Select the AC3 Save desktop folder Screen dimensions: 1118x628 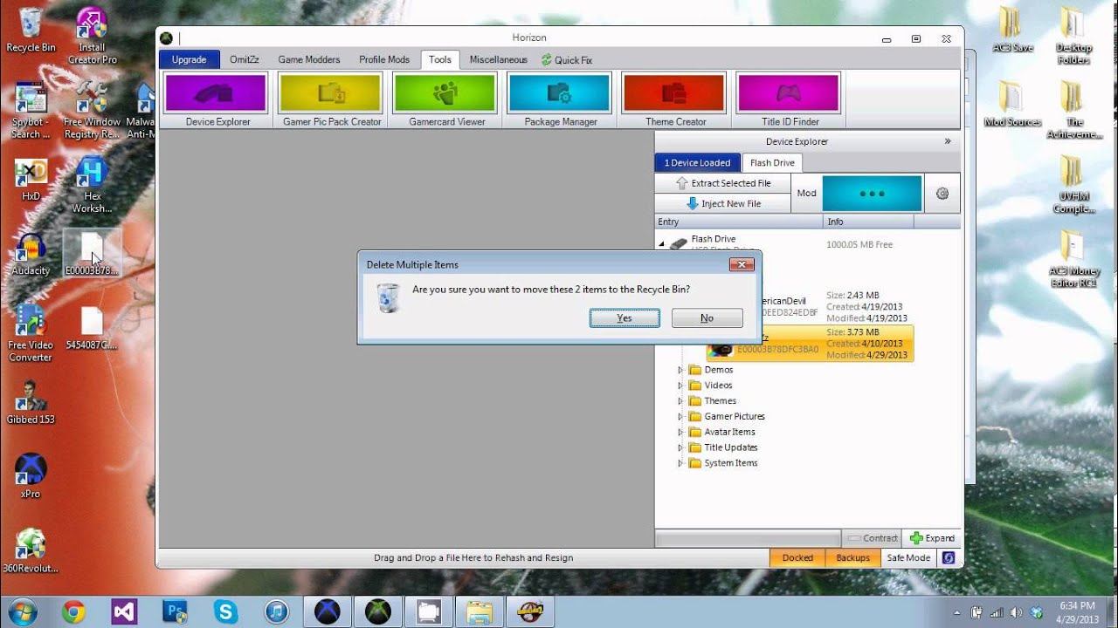[1011, 31]
